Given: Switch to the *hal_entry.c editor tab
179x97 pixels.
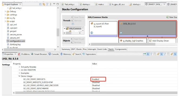Looking at the screenshot, I should tap(68, 4).
